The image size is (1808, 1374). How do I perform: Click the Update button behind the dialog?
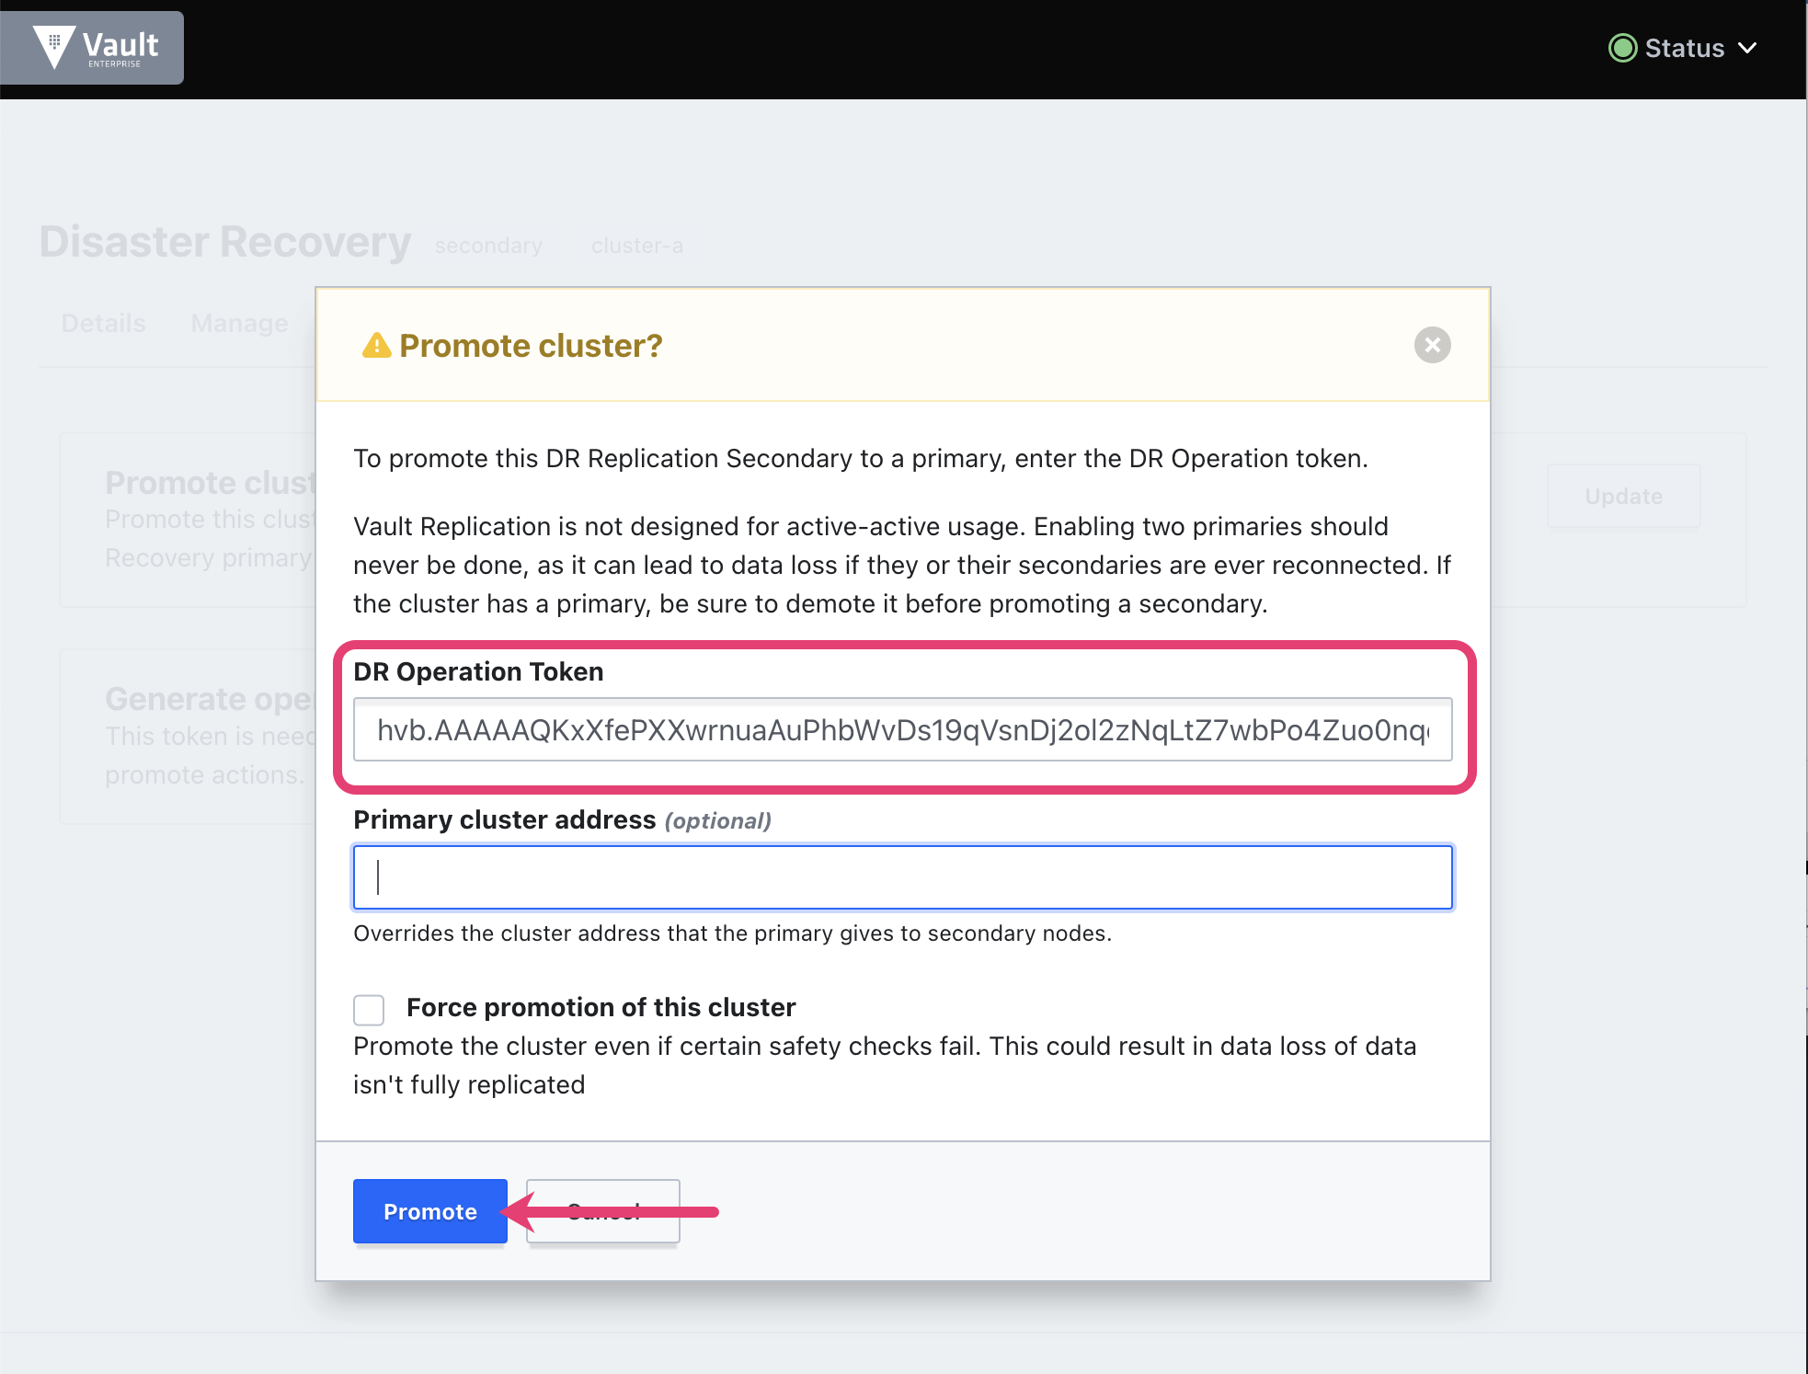click(1622, 497)
